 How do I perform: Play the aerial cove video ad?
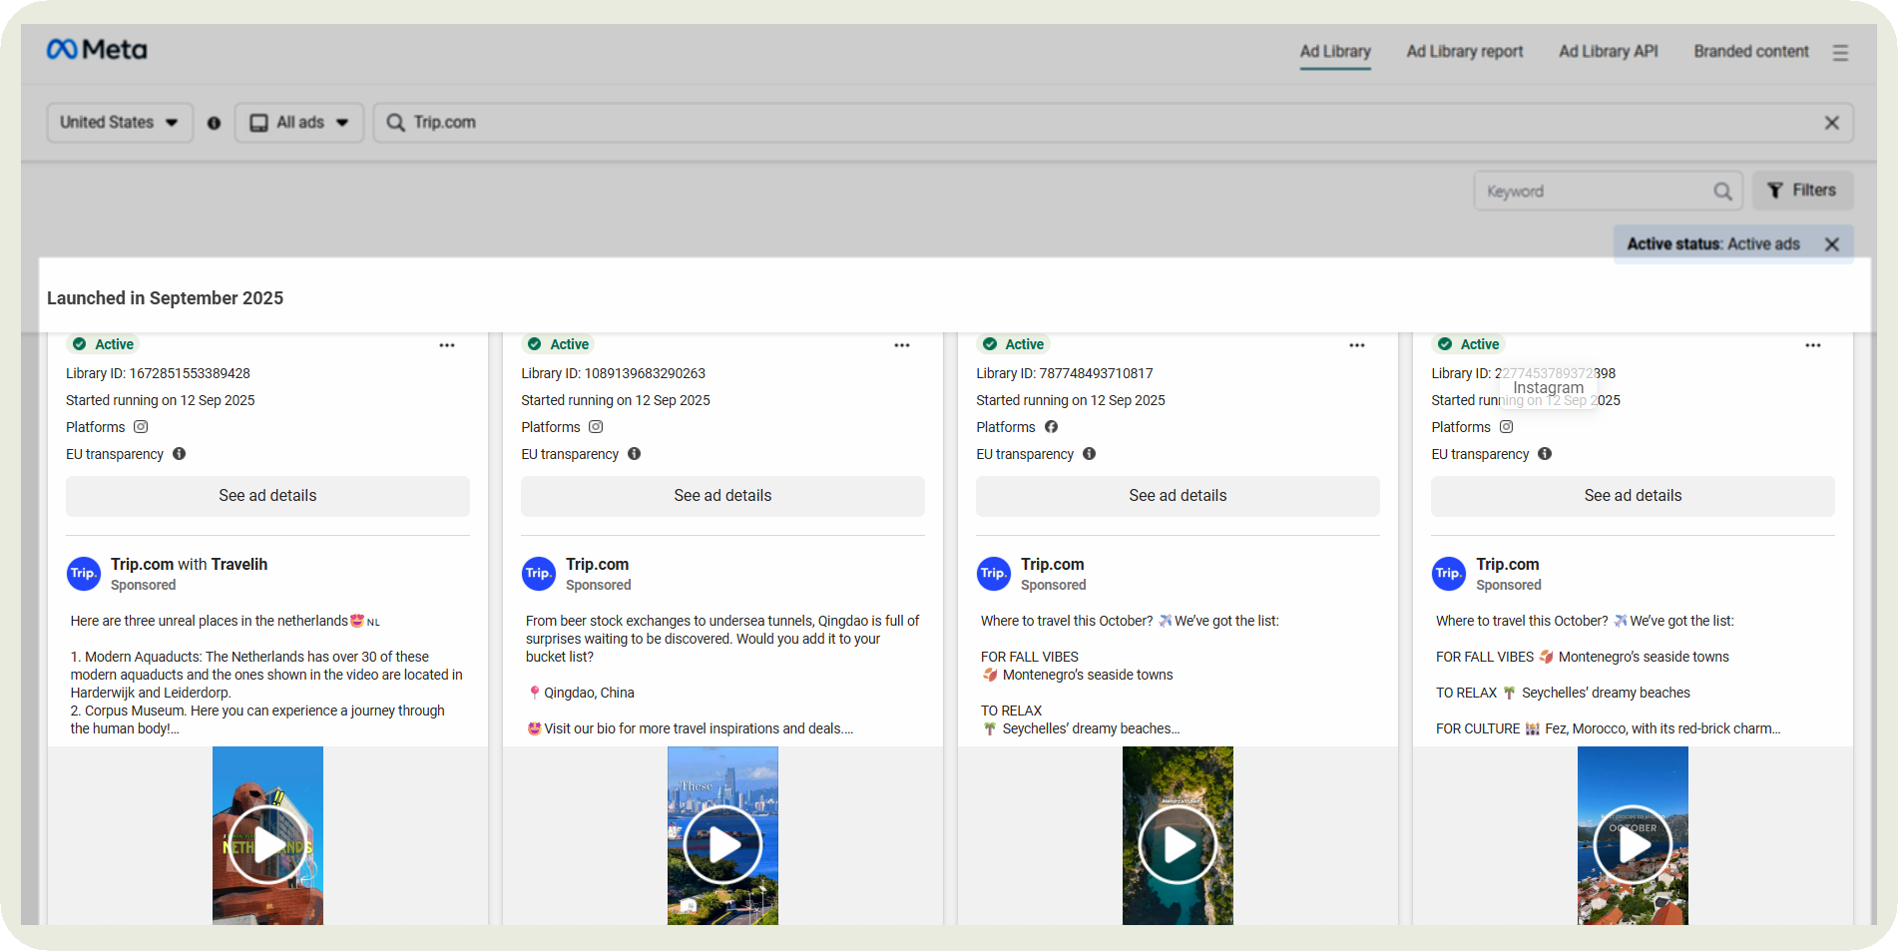(1178, 844)
